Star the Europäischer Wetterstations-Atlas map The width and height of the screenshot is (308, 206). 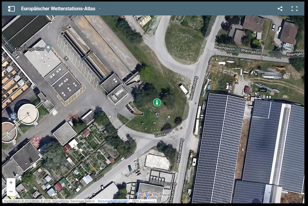(100, 8)
